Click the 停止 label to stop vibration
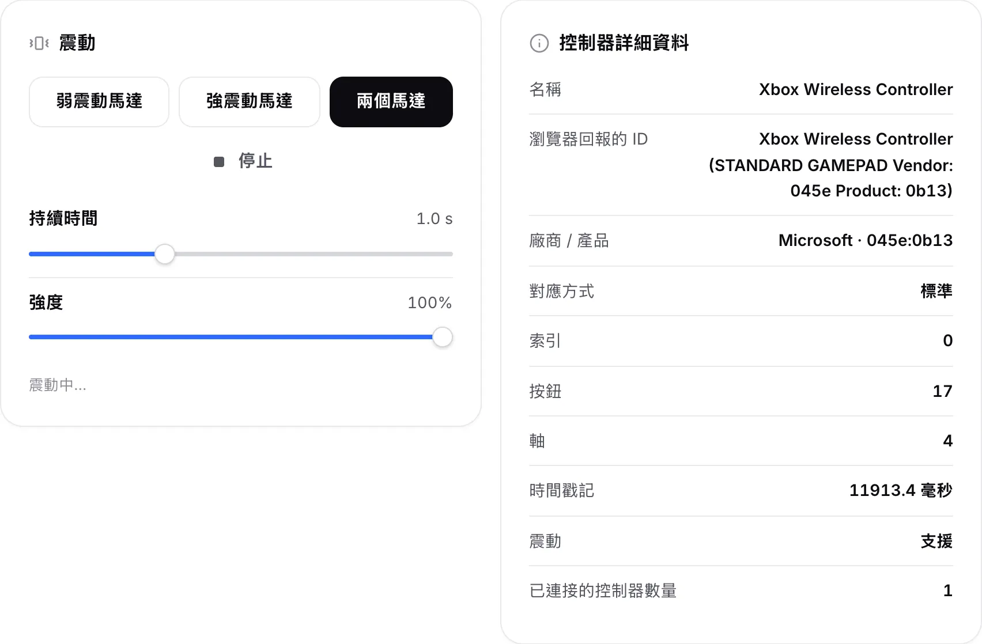This screenshot has width=982, height=644. 255,161
